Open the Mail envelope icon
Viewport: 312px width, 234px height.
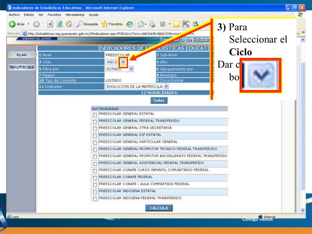(140, 24)
